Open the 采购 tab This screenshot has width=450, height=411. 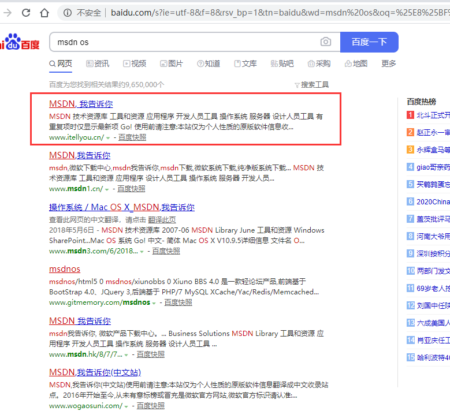point(319,63)
